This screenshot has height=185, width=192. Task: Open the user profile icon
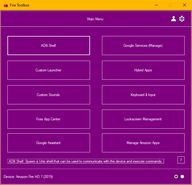174,19
